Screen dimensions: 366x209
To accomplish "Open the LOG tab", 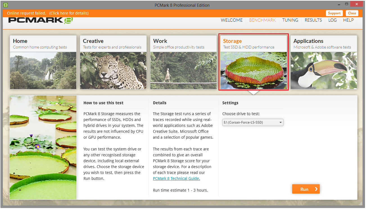I will tap(333, 20).
